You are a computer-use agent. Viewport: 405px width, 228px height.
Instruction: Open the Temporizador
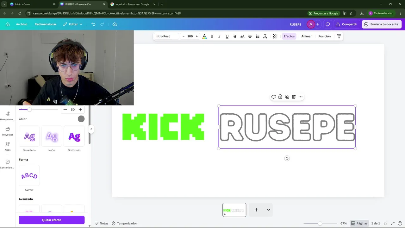[124, 224]
